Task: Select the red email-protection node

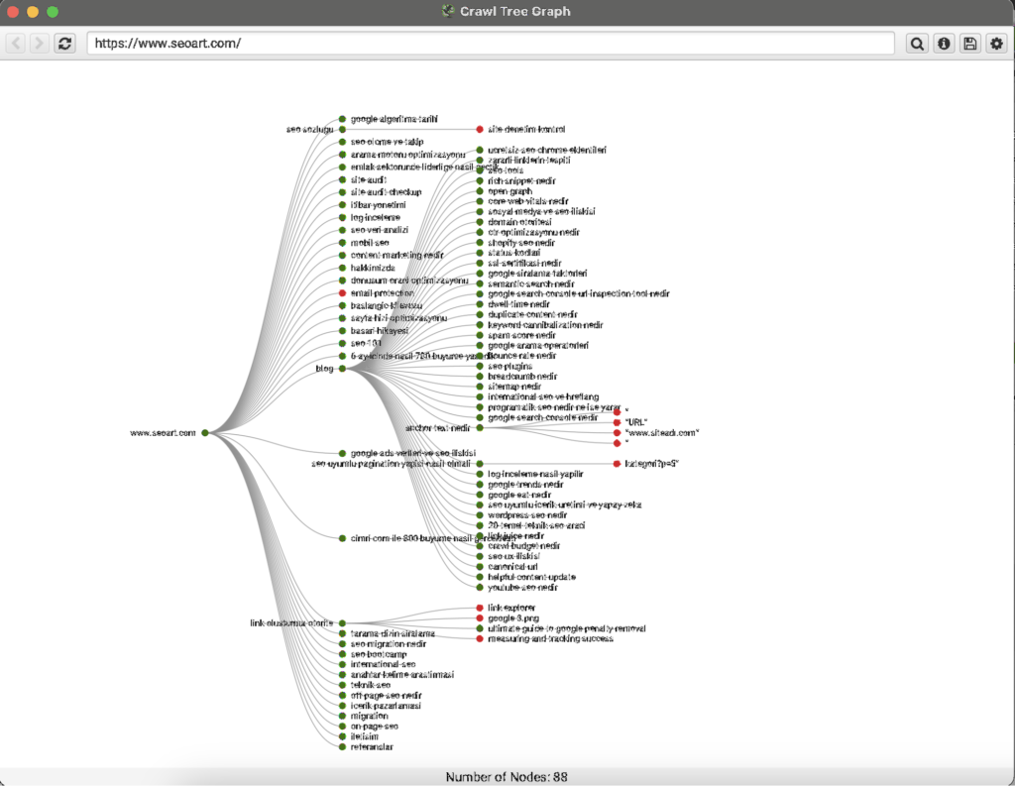Action: click(x=342, y=293)
